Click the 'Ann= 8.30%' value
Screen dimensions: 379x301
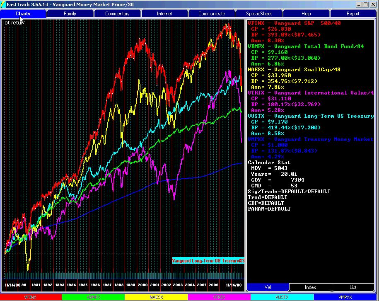(268, 41)
